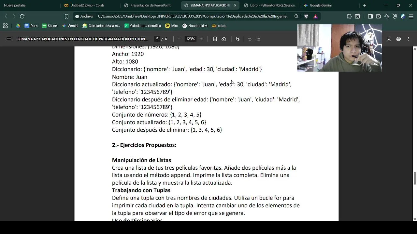Open the Docs bookmark

(31, 26)
